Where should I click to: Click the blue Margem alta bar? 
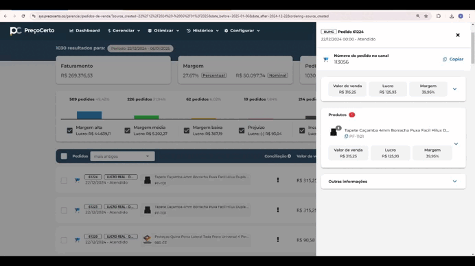tap(89, 115)
